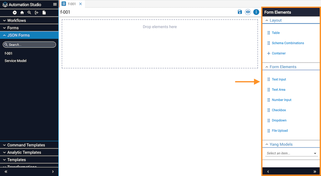Select the f-001 tab

pos(72,4)
